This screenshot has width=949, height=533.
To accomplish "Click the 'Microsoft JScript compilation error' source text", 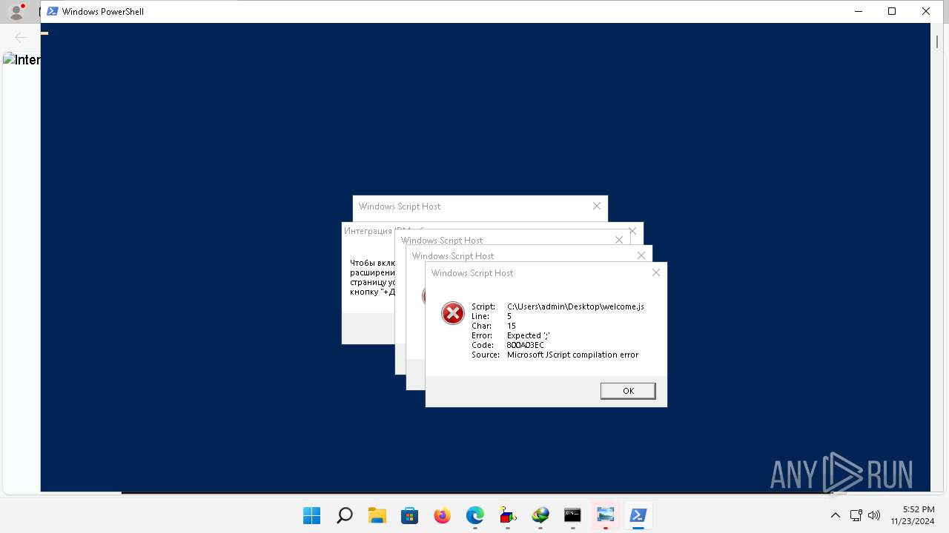I will (x=572, y=355).
